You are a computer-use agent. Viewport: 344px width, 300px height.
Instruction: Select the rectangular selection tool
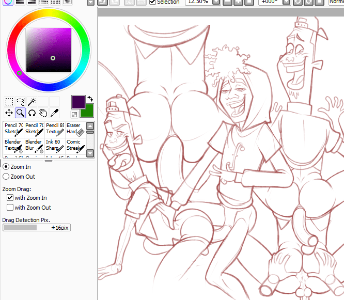(9, 102)
